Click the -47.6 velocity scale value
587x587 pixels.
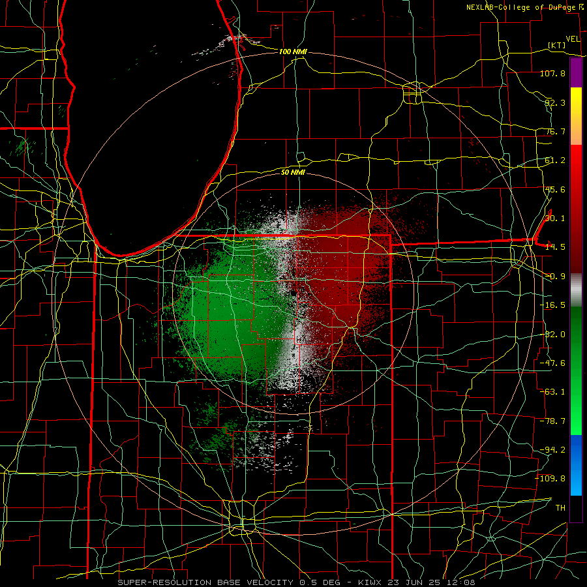tap(552, 363)
